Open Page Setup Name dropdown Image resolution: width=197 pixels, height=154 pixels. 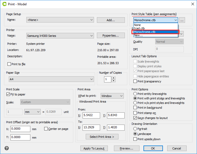click(x=60, y=20)
